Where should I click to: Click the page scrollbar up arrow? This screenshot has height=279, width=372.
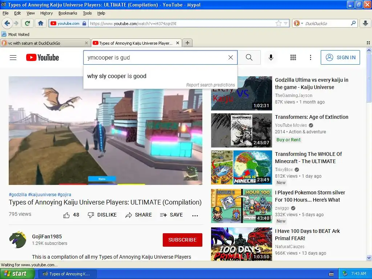coord(369,50)
